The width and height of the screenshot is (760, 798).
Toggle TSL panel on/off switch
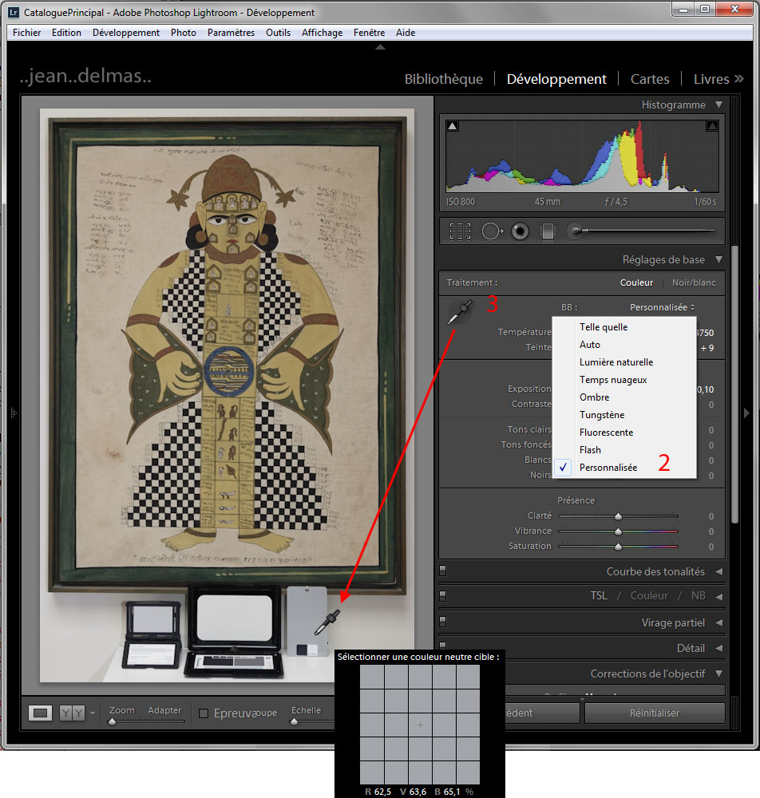[443, 595]
